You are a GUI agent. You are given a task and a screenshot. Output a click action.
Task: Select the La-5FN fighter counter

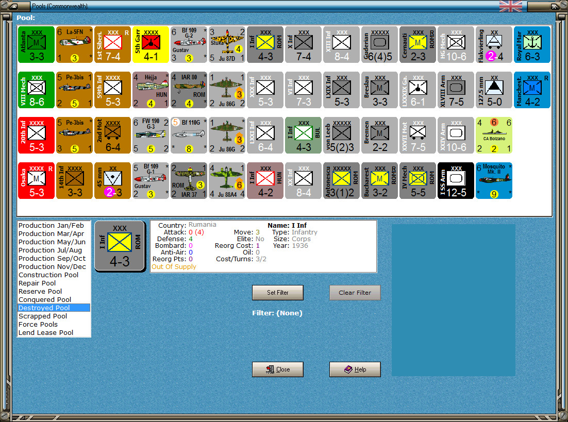point(74,44)
